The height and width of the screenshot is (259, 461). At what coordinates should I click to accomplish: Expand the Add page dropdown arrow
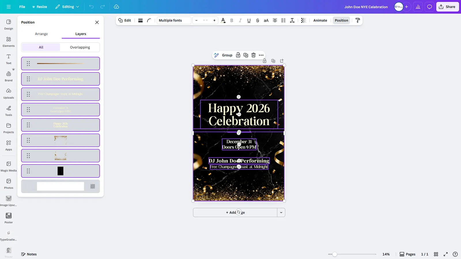281,213
